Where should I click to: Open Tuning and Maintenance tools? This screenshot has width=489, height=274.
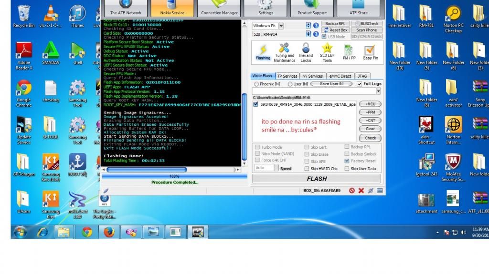(285, 51)
